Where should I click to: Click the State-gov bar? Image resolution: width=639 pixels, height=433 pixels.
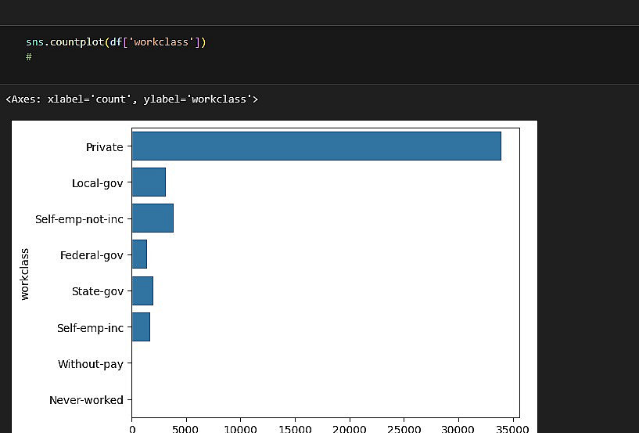click(142, 290)
